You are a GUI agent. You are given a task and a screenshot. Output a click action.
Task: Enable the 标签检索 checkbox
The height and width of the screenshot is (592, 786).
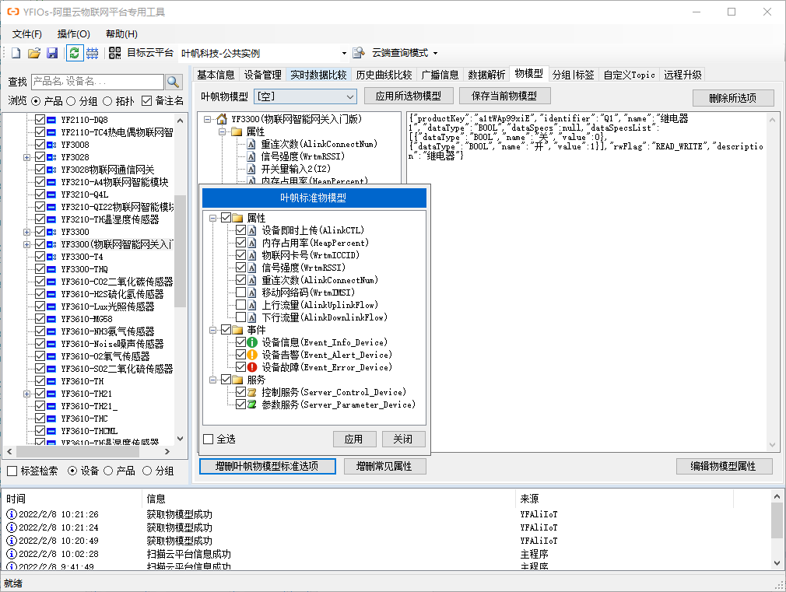[x=12, y=471]
